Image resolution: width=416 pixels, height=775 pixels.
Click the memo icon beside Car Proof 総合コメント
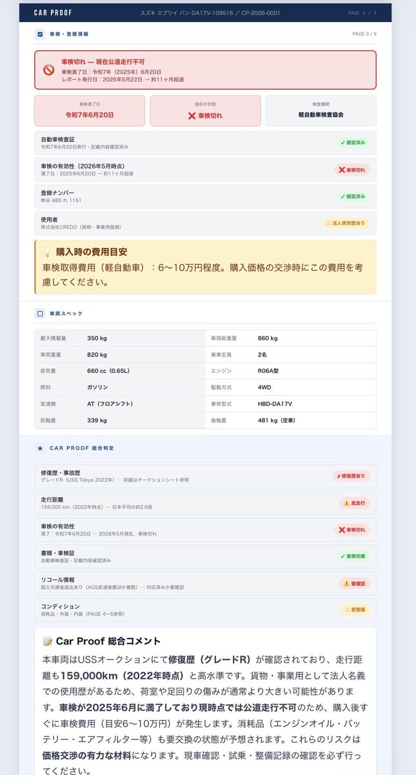point(48,641)
